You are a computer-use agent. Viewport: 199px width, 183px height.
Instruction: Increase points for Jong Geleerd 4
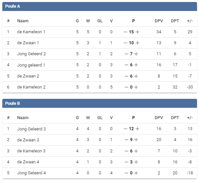[136, 173]
